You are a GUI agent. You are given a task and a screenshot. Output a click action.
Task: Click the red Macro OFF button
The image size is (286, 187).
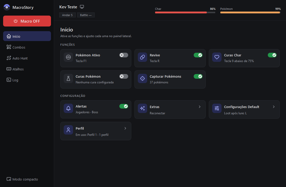(x=27, y=21)
